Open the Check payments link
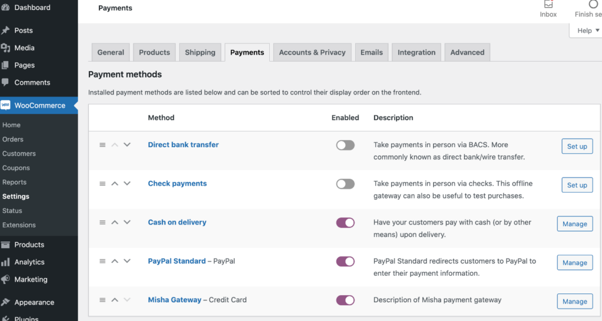This screenshot has width=602, height=321. [x=178, y=184]
